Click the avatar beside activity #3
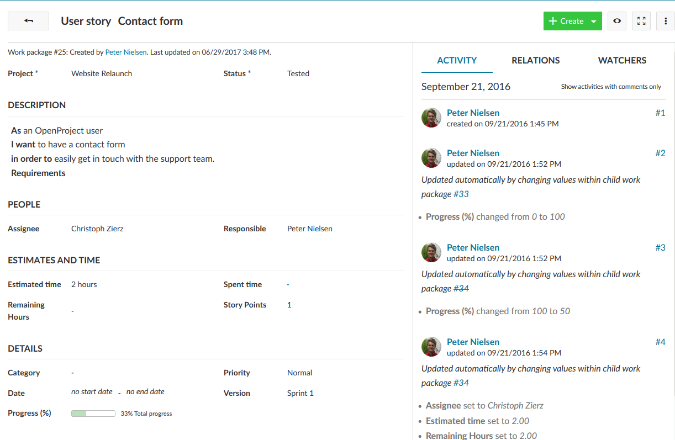675x440 pixels. point(431,252)
